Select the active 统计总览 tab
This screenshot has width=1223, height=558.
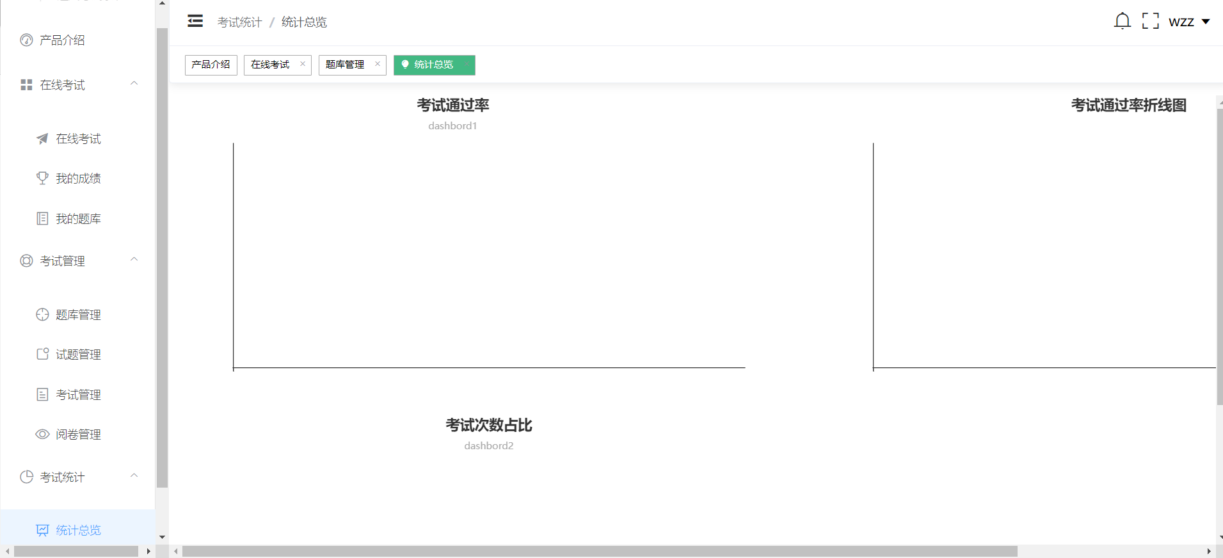coord(434,65)
